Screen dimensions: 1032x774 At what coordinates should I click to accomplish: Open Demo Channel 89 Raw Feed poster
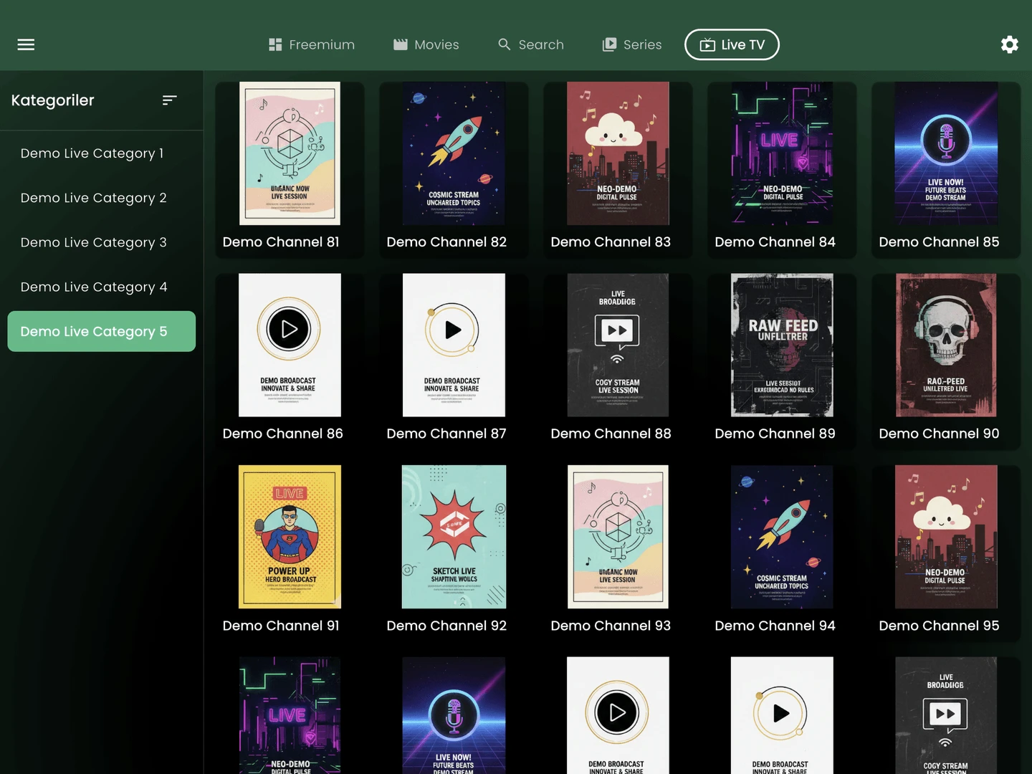(782, 345)
